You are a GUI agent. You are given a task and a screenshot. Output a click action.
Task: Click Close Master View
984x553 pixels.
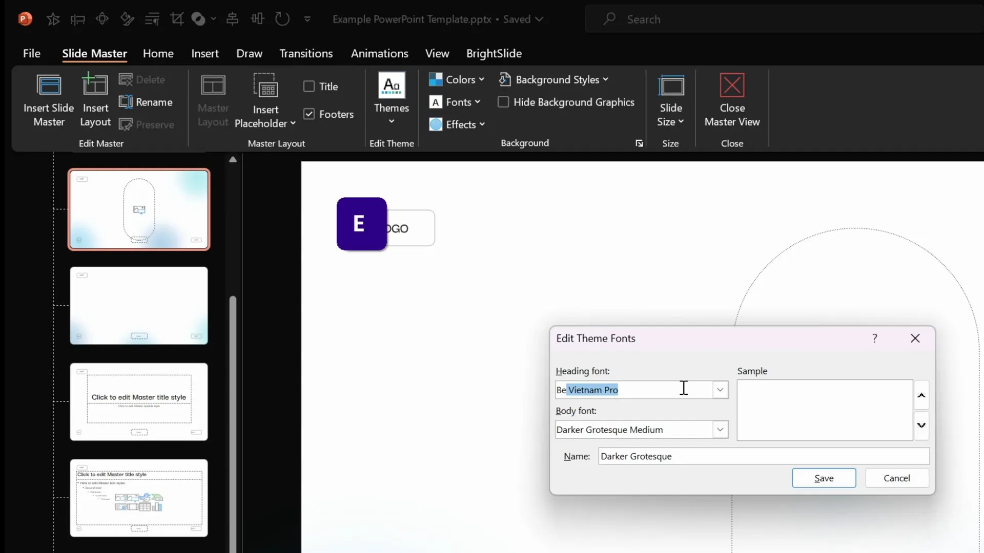coord(732,100)
